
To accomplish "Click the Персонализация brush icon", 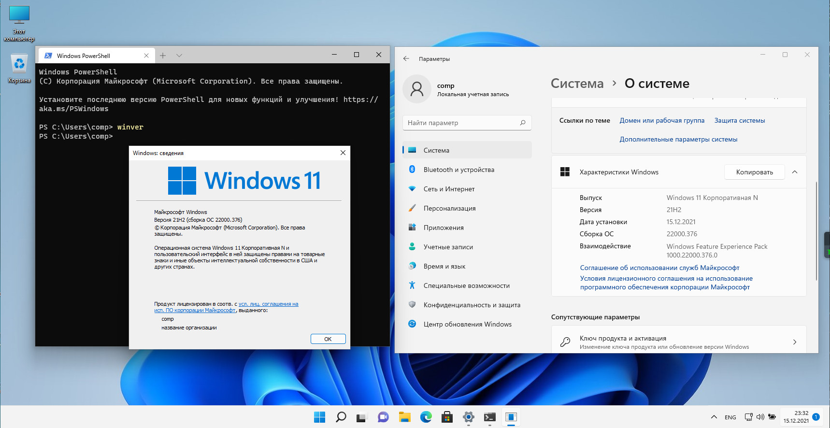I will click(412, 208).
